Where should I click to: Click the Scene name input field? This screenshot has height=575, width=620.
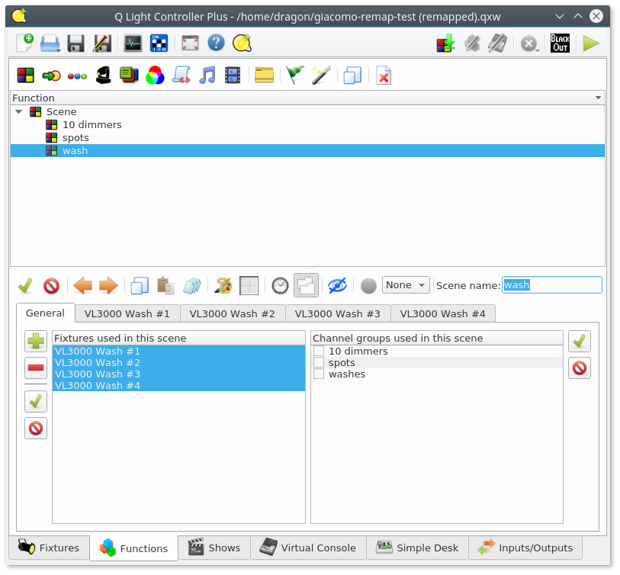[552, 285]
